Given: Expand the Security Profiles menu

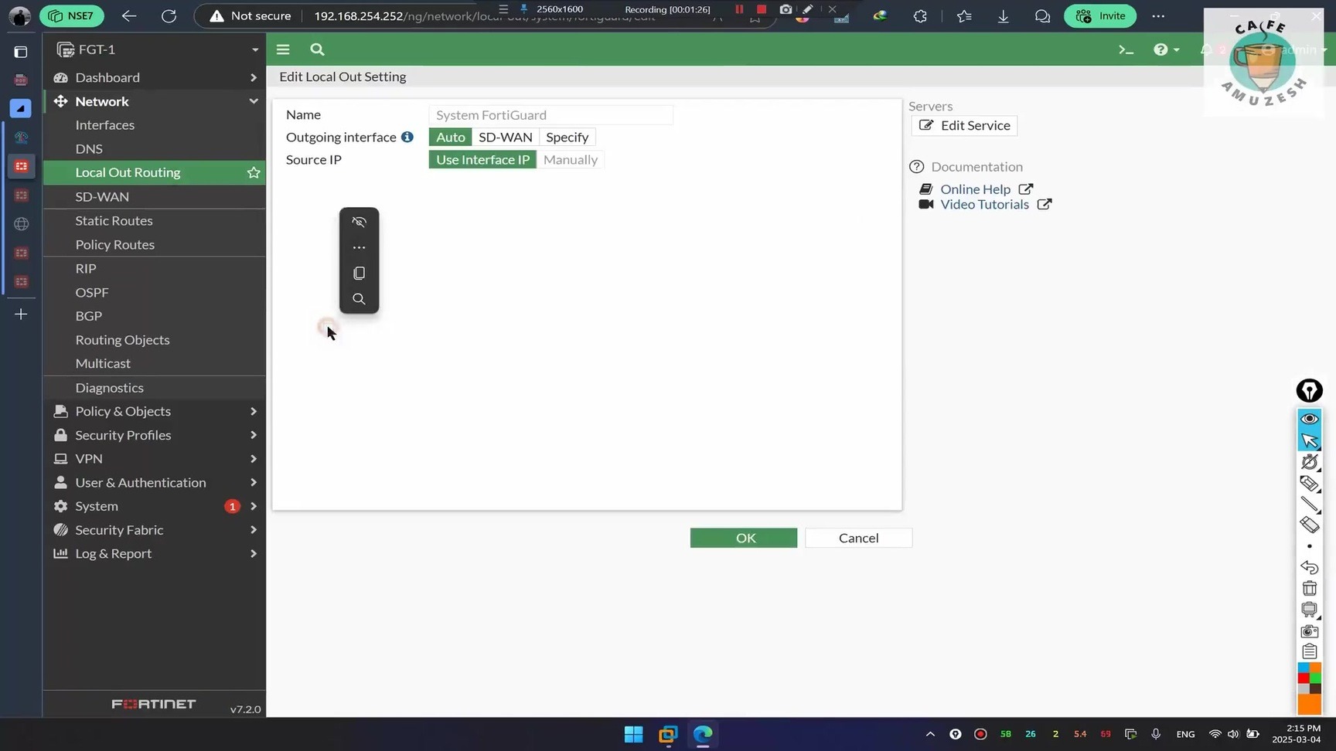Looking at the screenshot, I should 155,435.
